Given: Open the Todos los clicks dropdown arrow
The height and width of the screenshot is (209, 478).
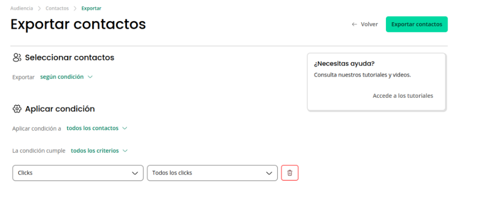Looking at the screenshot, I should point(269,173).
